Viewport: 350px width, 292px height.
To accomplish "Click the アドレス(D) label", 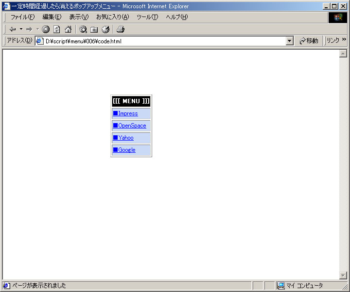I will (x=19, y=40).
